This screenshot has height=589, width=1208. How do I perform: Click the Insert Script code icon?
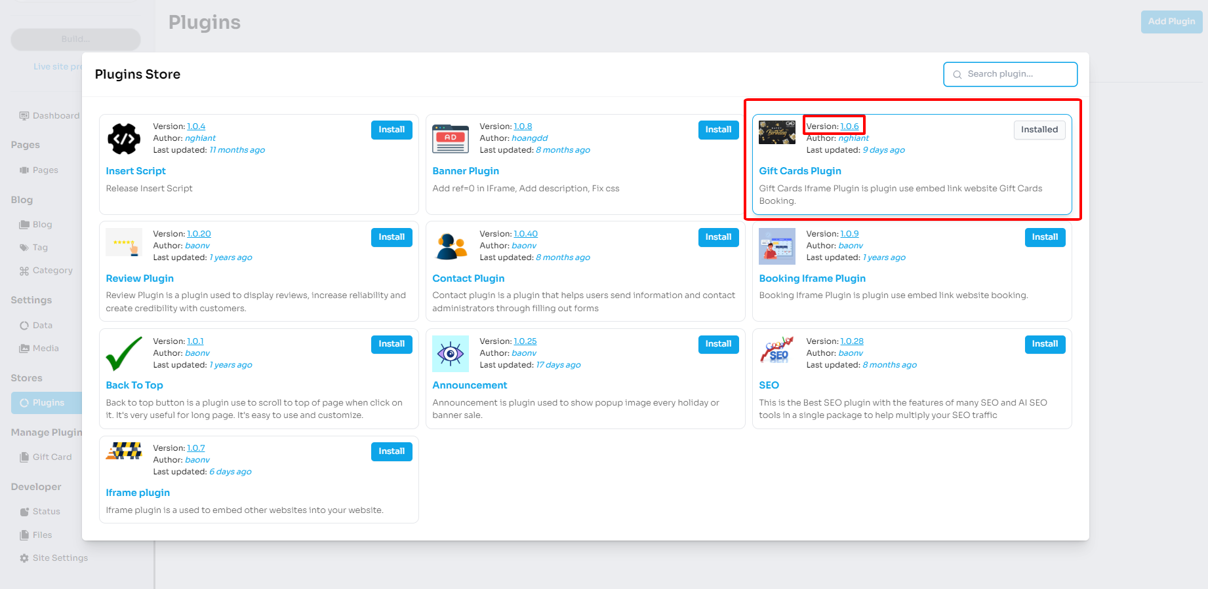pos(124,139)
